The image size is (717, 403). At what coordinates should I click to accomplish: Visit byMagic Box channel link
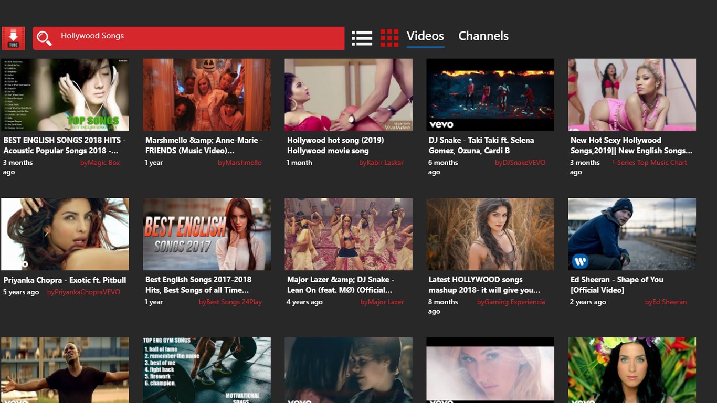pos(100,163)
